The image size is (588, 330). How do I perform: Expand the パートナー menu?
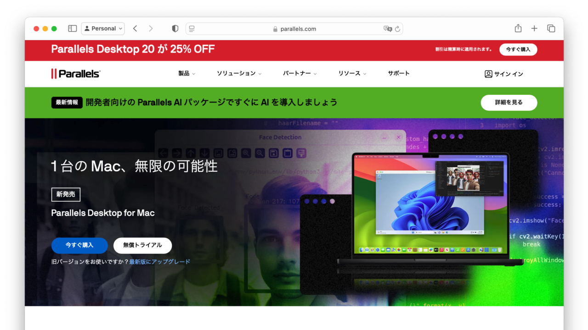300,73
